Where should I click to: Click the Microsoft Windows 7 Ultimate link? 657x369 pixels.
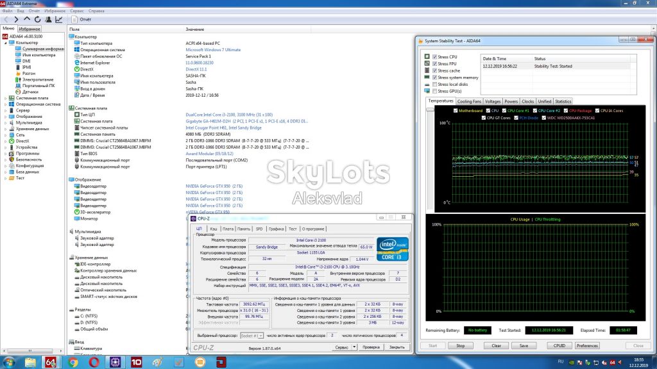tap(213, 50)
